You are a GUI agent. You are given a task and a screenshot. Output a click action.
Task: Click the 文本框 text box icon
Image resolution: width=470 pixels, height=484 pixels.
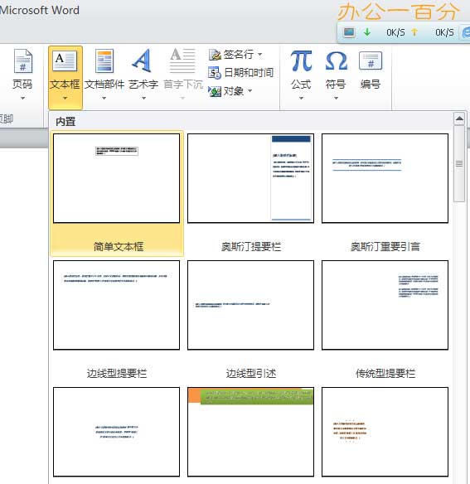click(x=65, y=60)
